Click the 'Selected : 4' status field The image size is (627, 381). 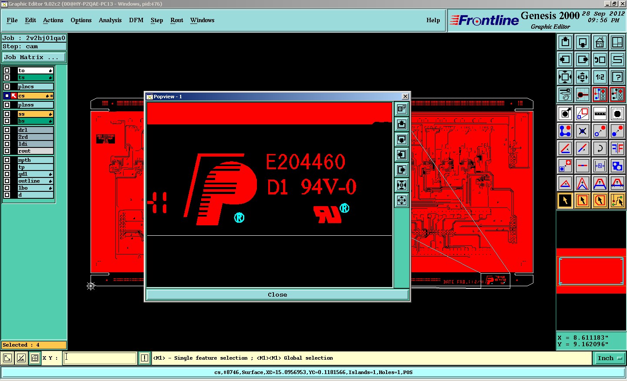click(x=34, y=345)
